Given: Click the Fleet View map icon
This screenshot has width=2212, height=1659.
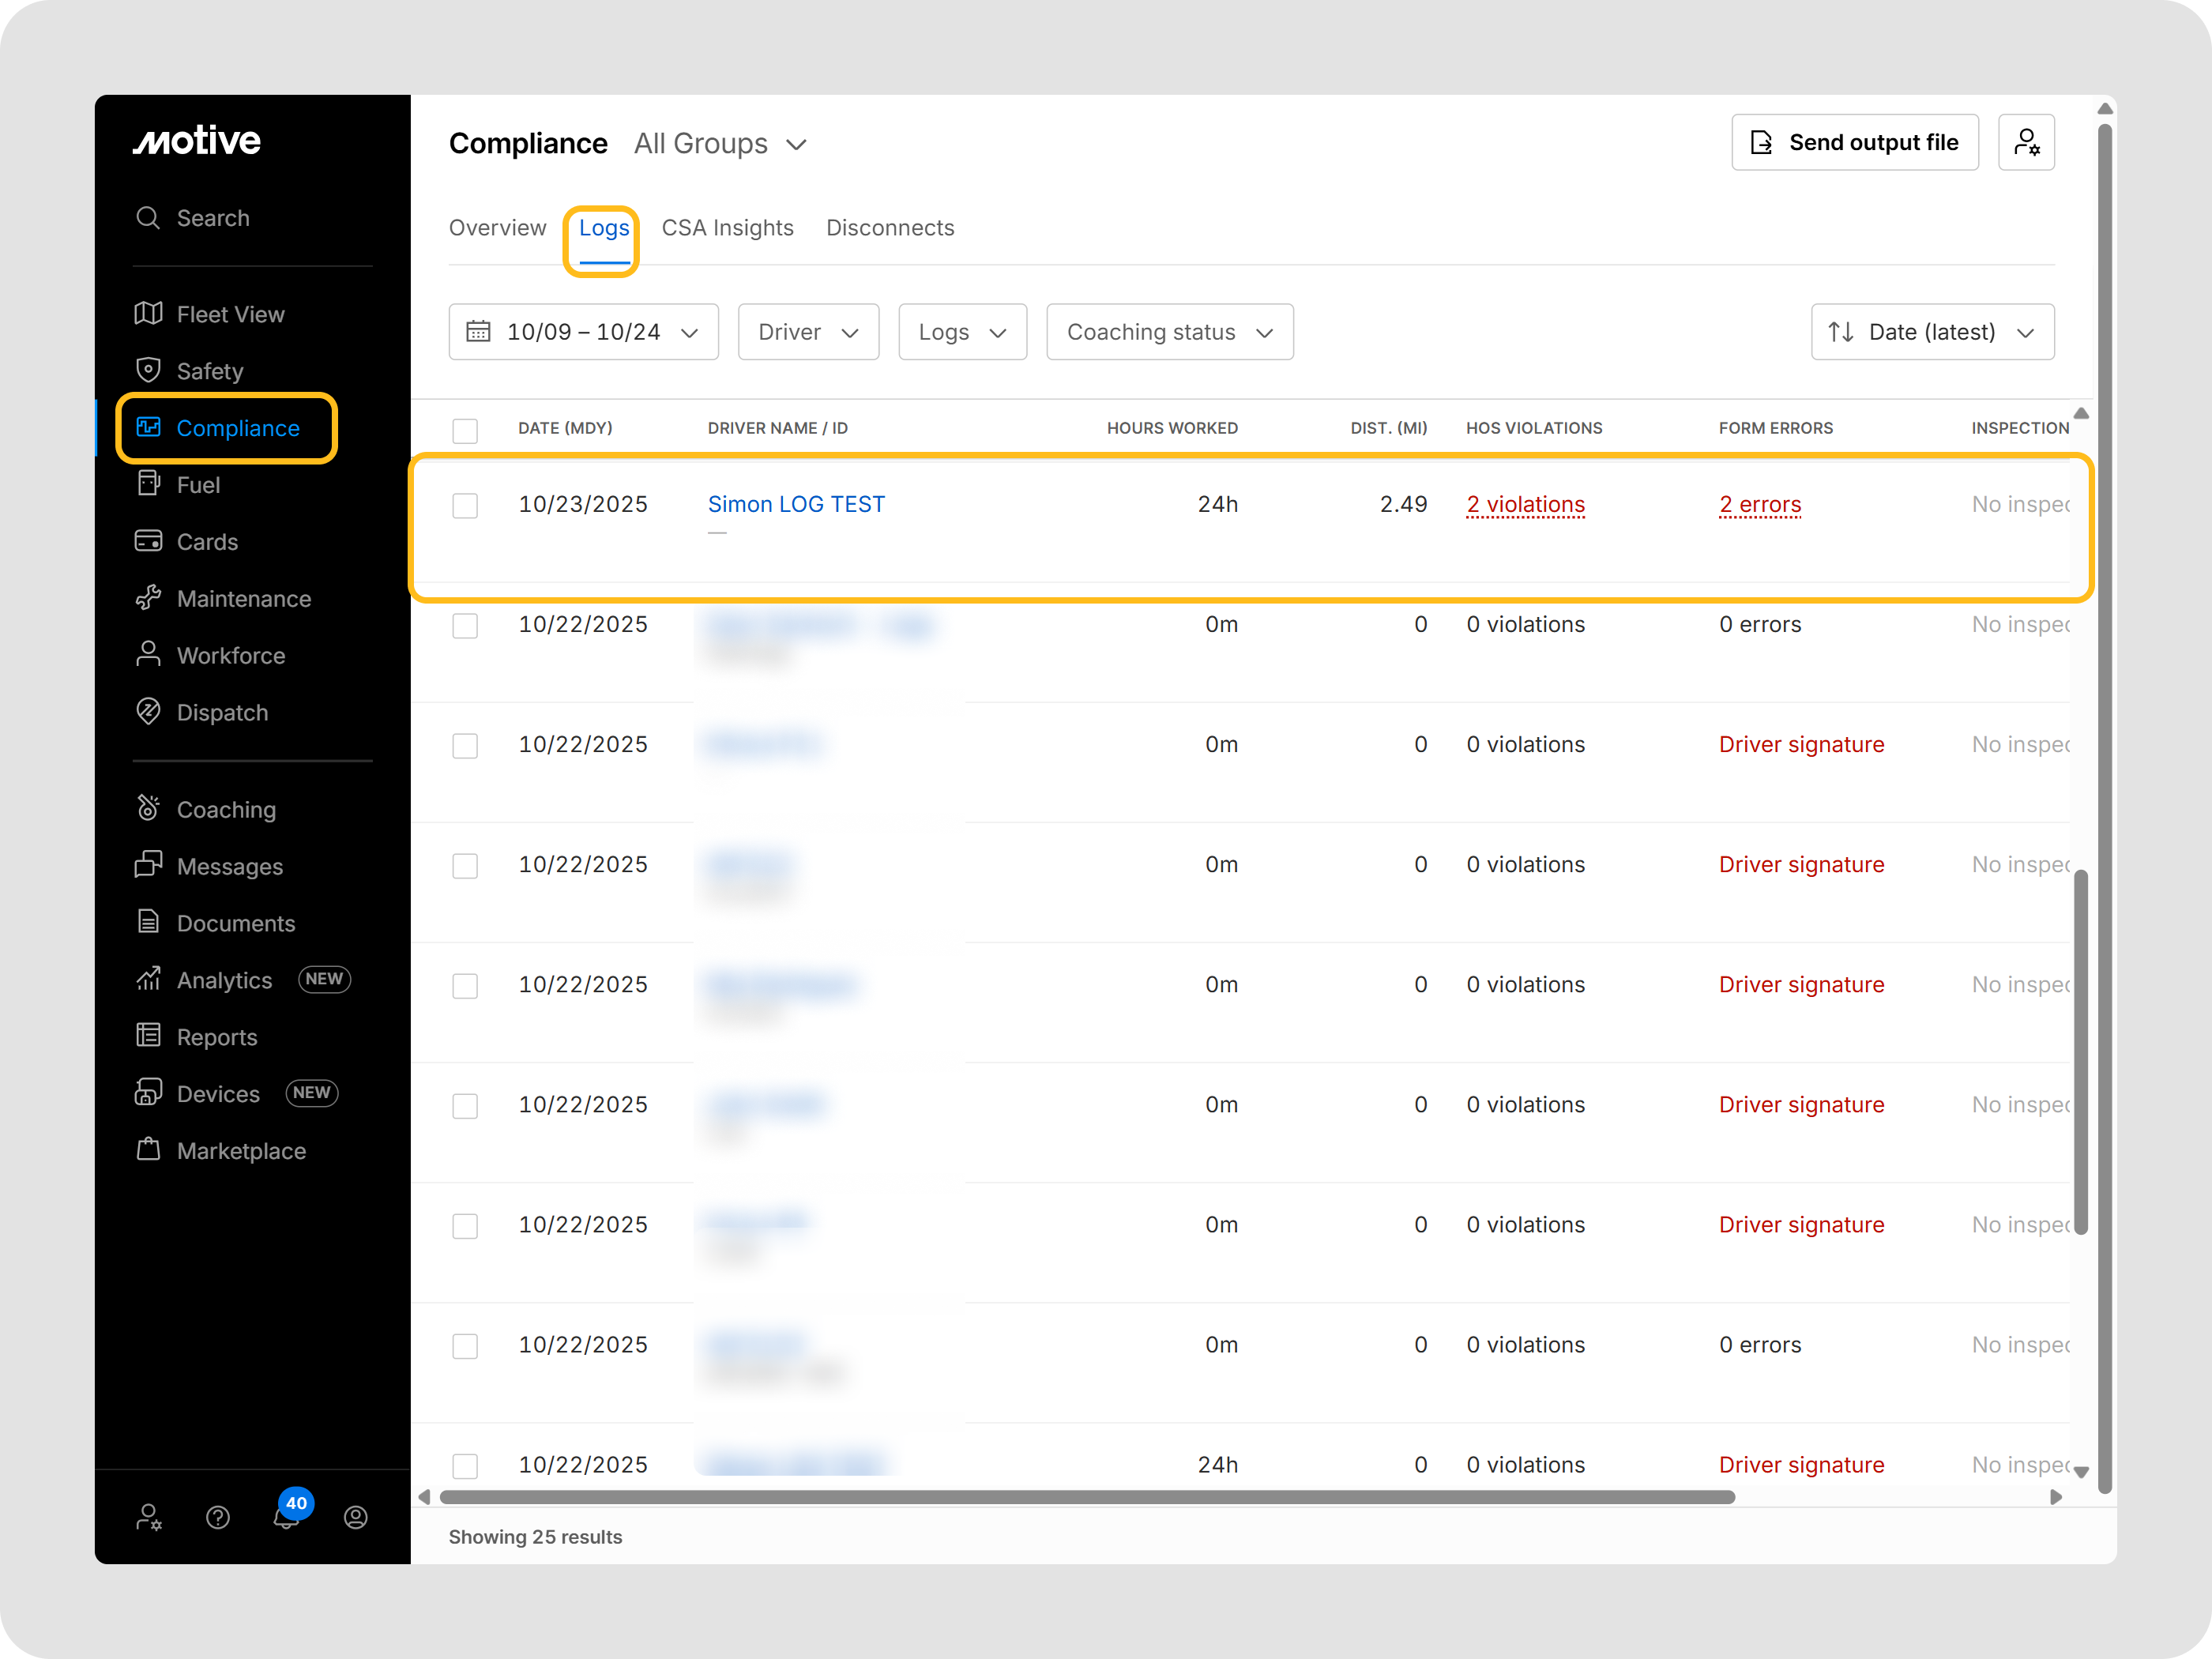Looking at the screenshot, I should tap(148, 314).
